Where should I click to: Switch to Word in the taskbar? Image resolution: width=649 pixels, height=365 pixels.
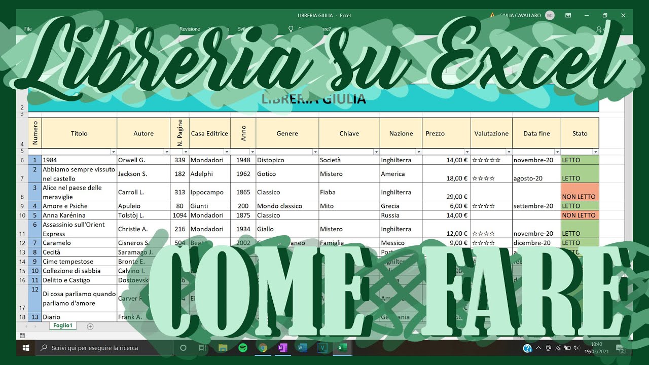302,348
